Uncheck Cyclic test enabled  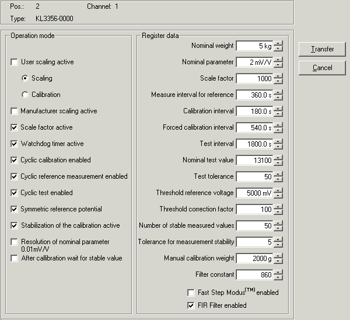[x=14, y=193]
